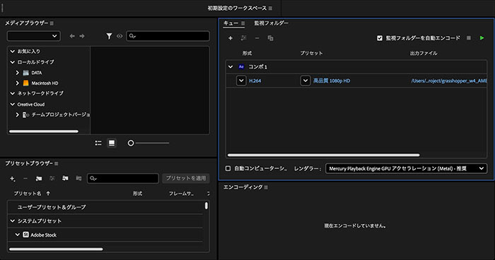Image resolution: width=495 pixels, height=260 pixels.
Task: Import presets icon in the Preset Browser
Action: point(65,178)
